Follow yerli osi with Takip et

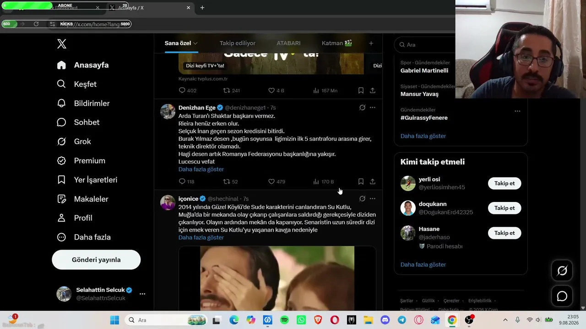505,183
